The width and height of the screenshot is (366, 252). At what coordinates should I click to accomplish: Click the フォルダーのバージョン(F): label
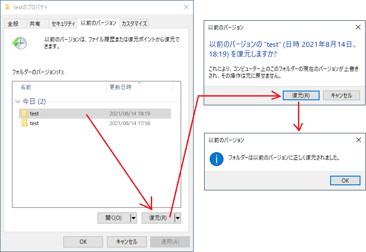tap(38, 72)
